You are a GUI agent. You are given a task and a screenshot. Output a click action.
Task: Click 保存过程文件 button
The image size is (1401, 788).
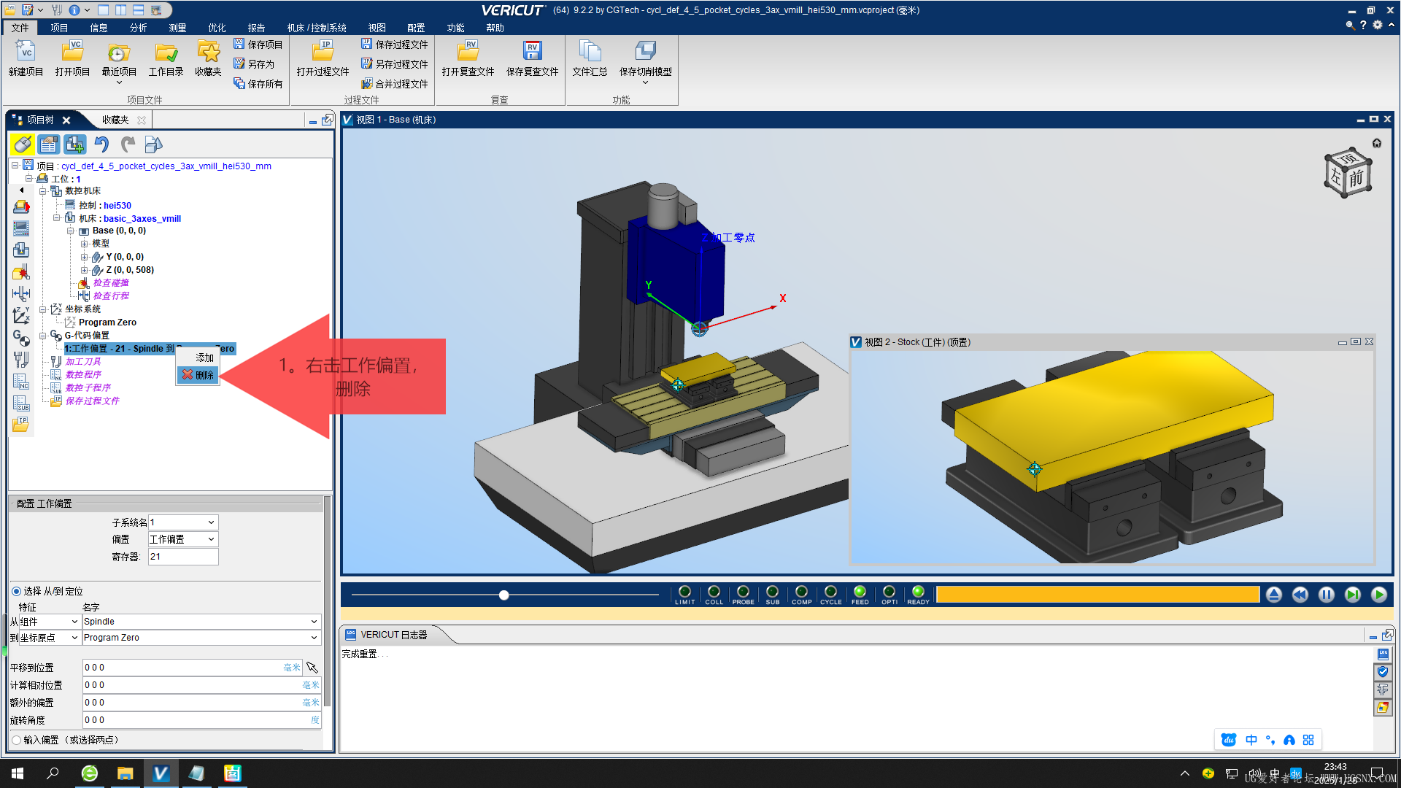coord(395,45)
